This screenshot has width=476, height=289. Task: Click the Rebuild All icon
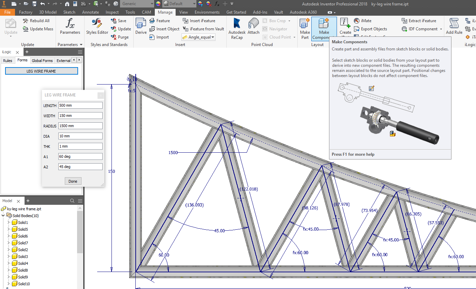pos(26,20)
